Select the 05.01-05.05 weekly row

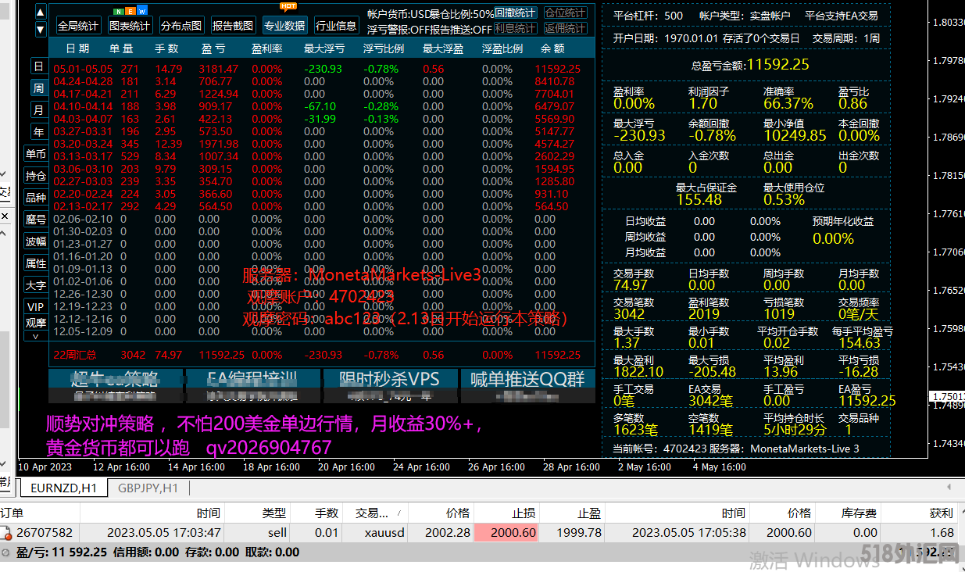click(x=322, y=69)
